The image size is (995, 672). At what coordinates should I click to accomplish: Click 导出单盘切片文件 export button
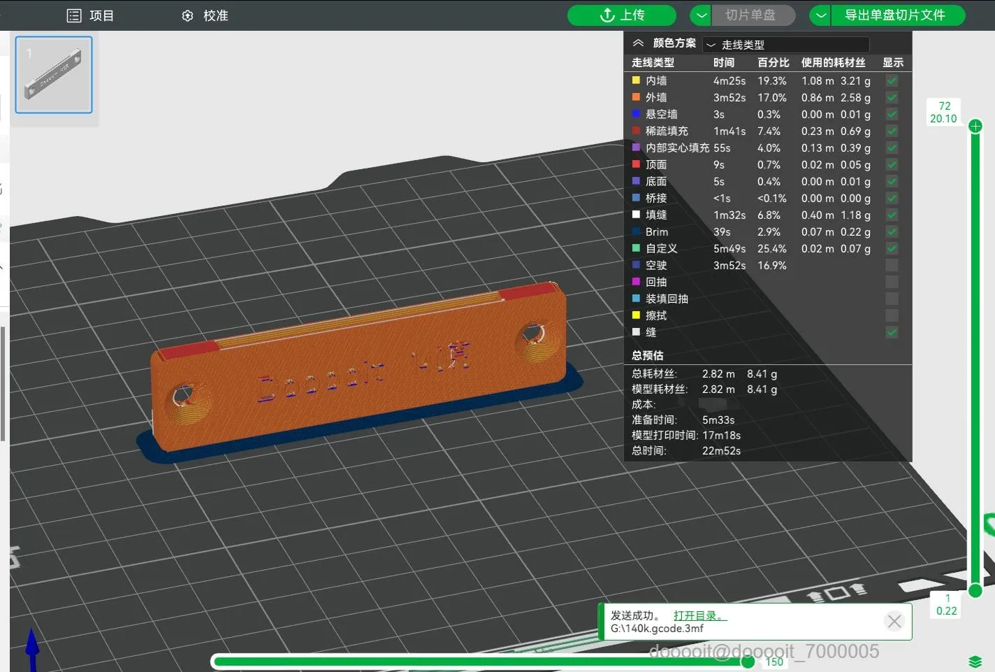point(898,15)
